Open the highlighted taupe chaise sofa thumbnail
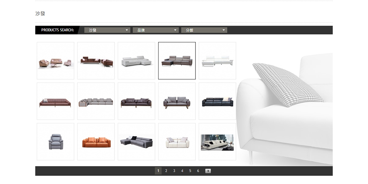Viewport: 368px width, 184px height. [177, 61]
